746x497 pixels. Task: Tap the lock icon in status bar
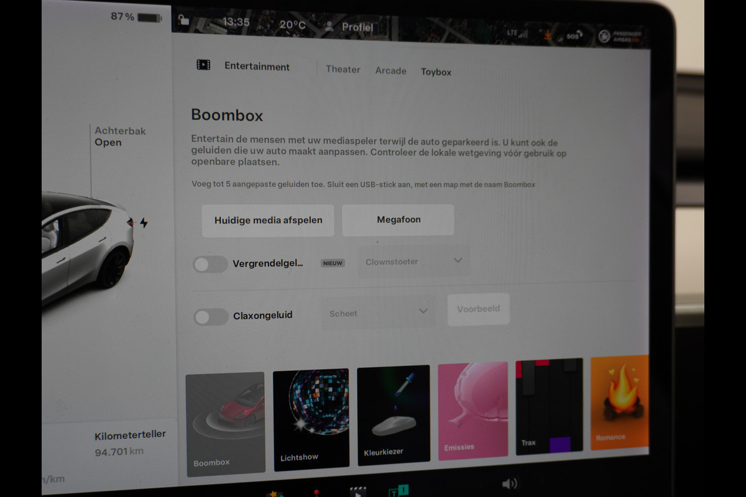point(183,20)
